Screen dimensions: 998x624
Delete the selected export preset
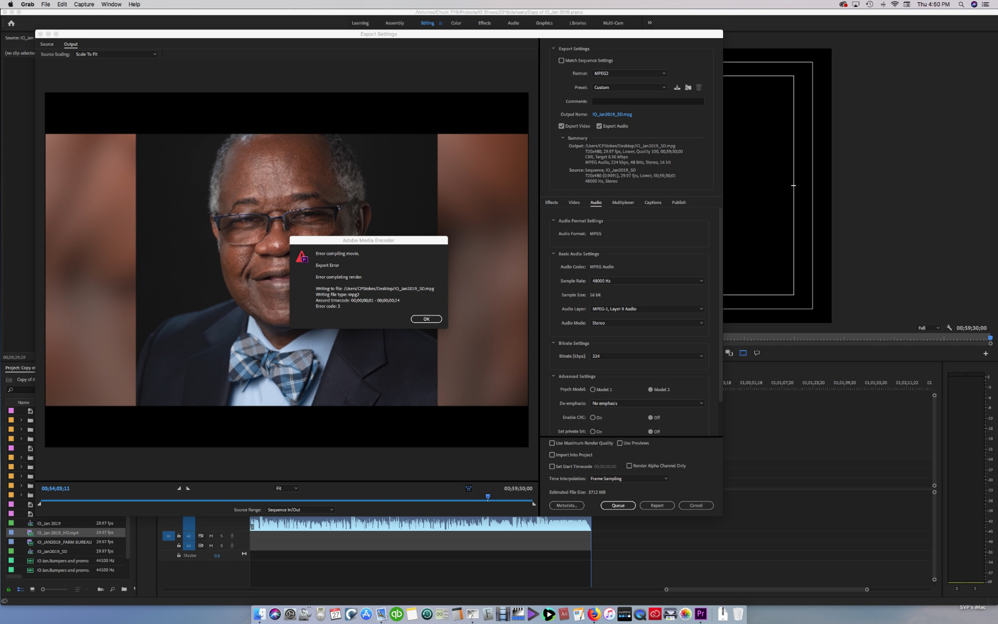point(699,87)
